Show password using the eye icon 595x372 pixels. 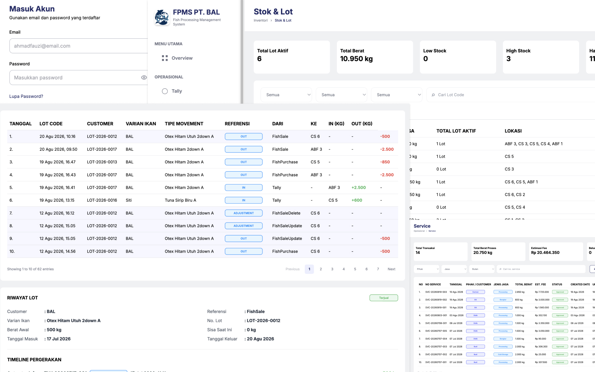(x=144, y=78)
